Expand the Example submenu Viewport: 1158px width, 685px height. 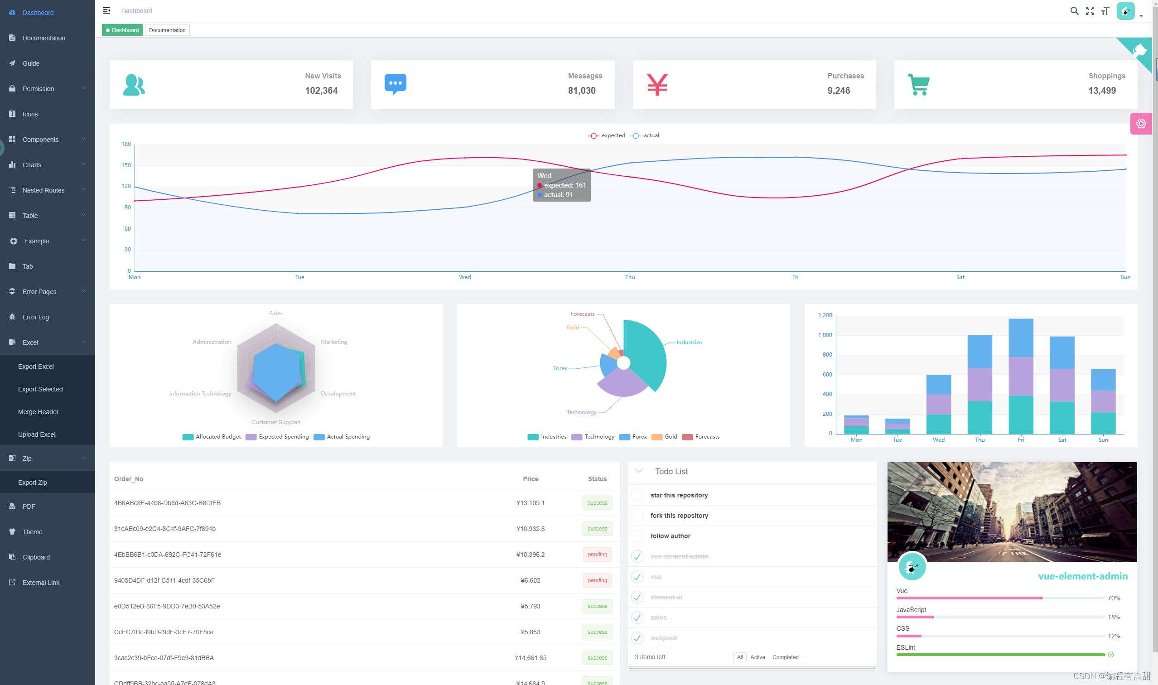[83, 241]
